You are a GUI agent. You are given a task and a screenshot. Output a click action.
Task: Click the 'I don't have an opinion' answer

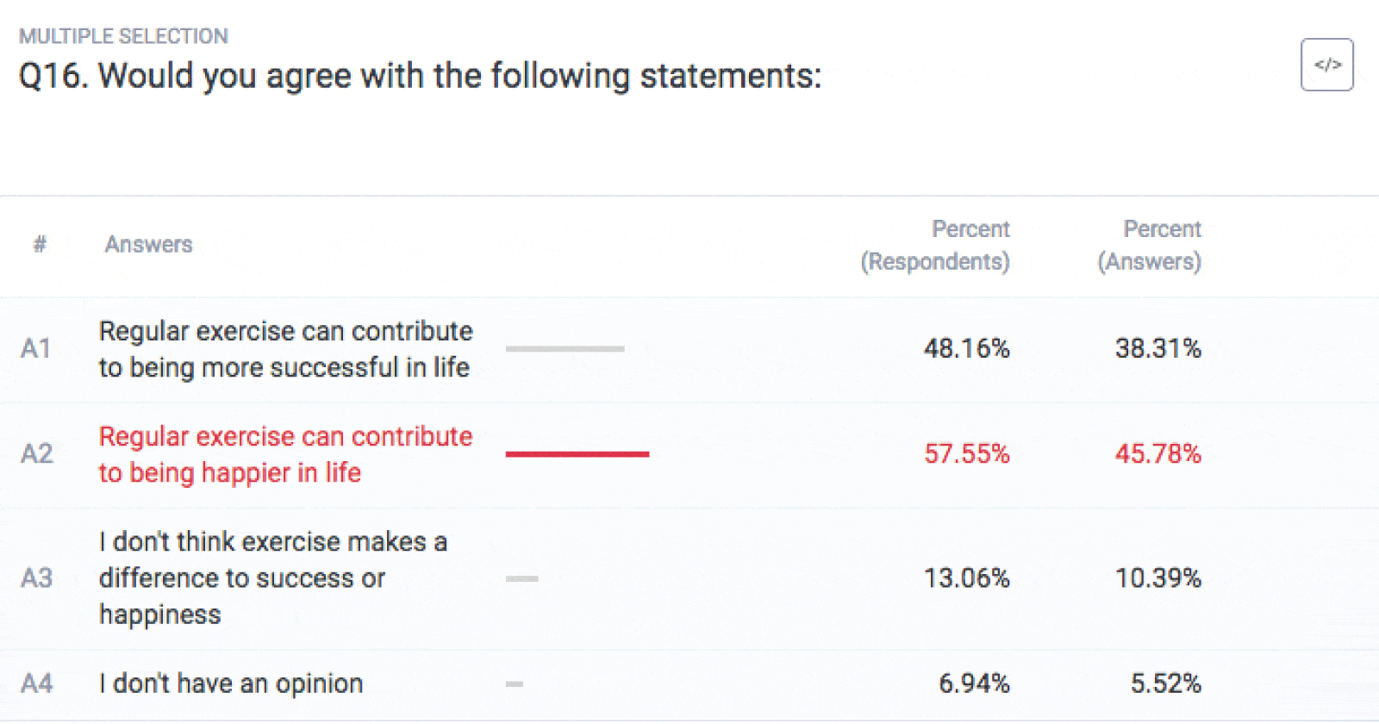(x=231, y=683)
